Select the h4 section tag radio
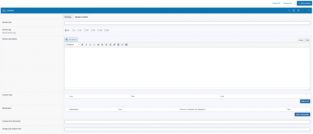The width and height of the screenshot is (313, 134). tap(98, 30)
